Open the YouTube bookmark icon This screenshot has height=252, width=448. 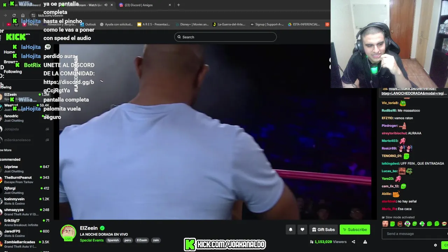(9, 24)
